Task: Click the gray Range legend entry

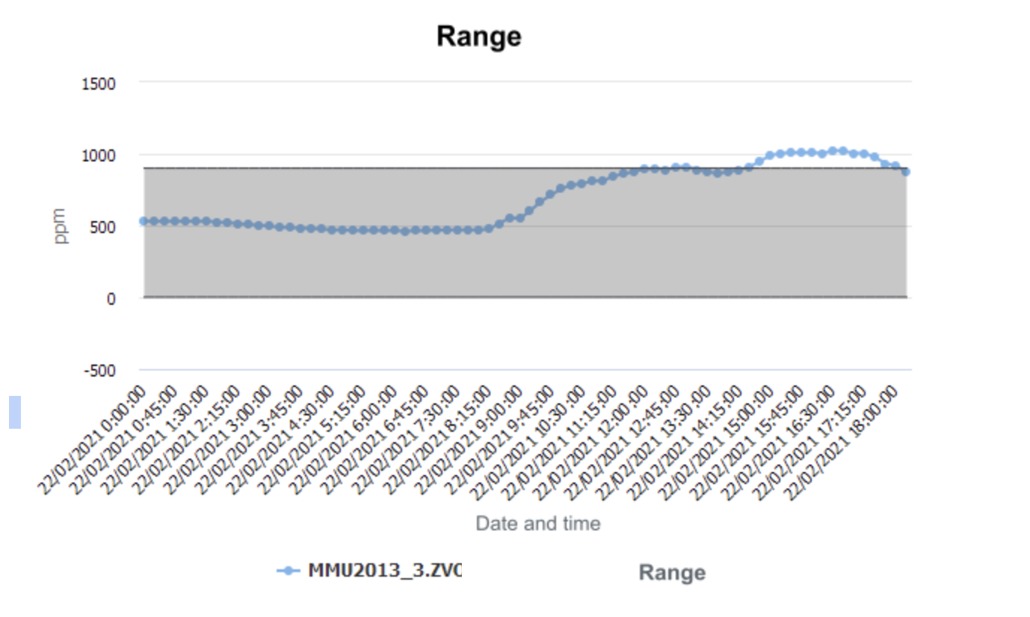Action: 672,573
